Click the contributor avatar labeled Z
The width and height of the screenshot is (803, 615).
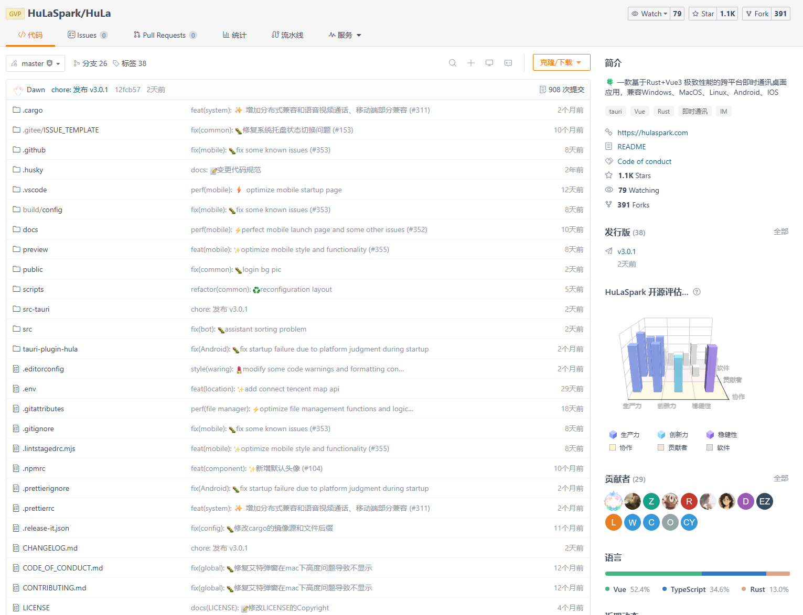[x=651, y=501]
